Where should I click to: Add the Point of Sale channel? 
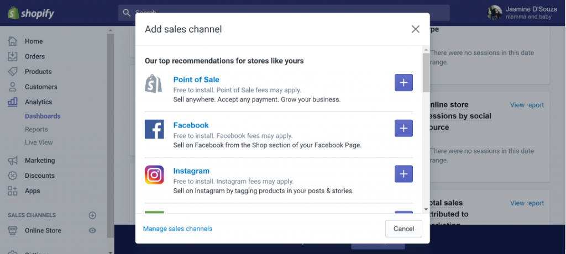pos(403,83)
